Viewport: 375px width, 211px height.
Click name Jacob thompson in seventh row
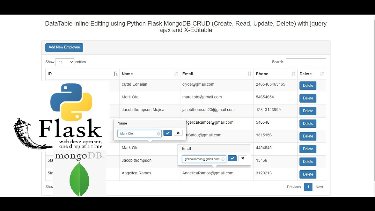click(x=137, y=160)
